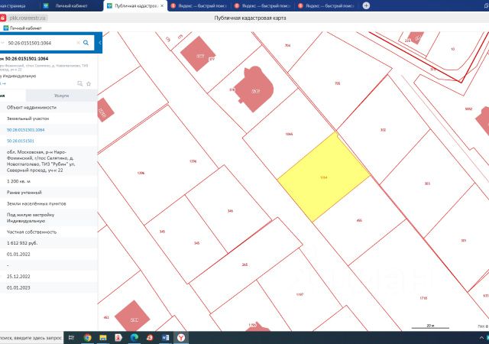Open Task View from the taskbar
The image size is (489, 344).
(71, 338)
